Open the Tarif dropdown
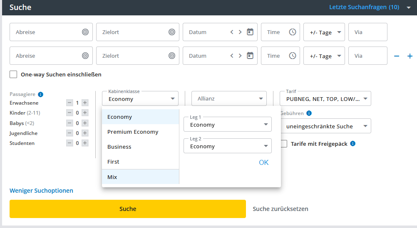Viewport: 417px width, 228px height. (322, 99)
